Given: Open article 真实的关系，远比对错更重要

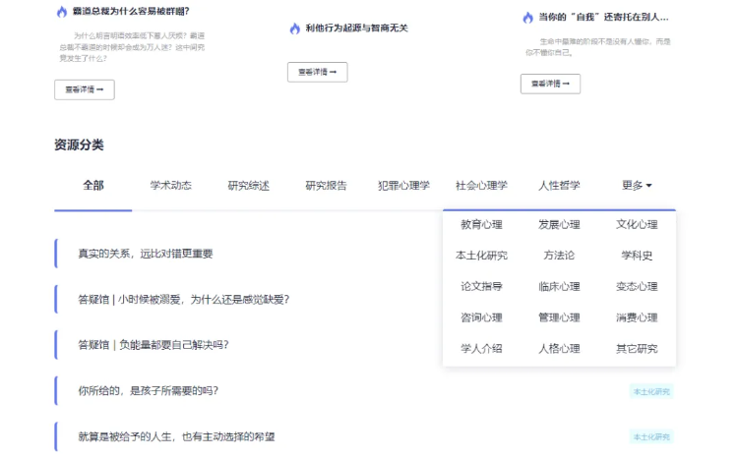Looking at the screenshot, I should coord(146,254).
